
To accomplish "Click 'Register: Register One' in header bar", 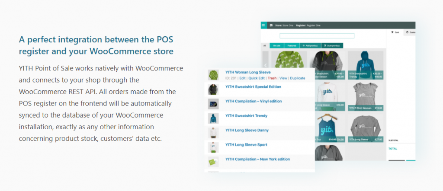I will 308,25.
